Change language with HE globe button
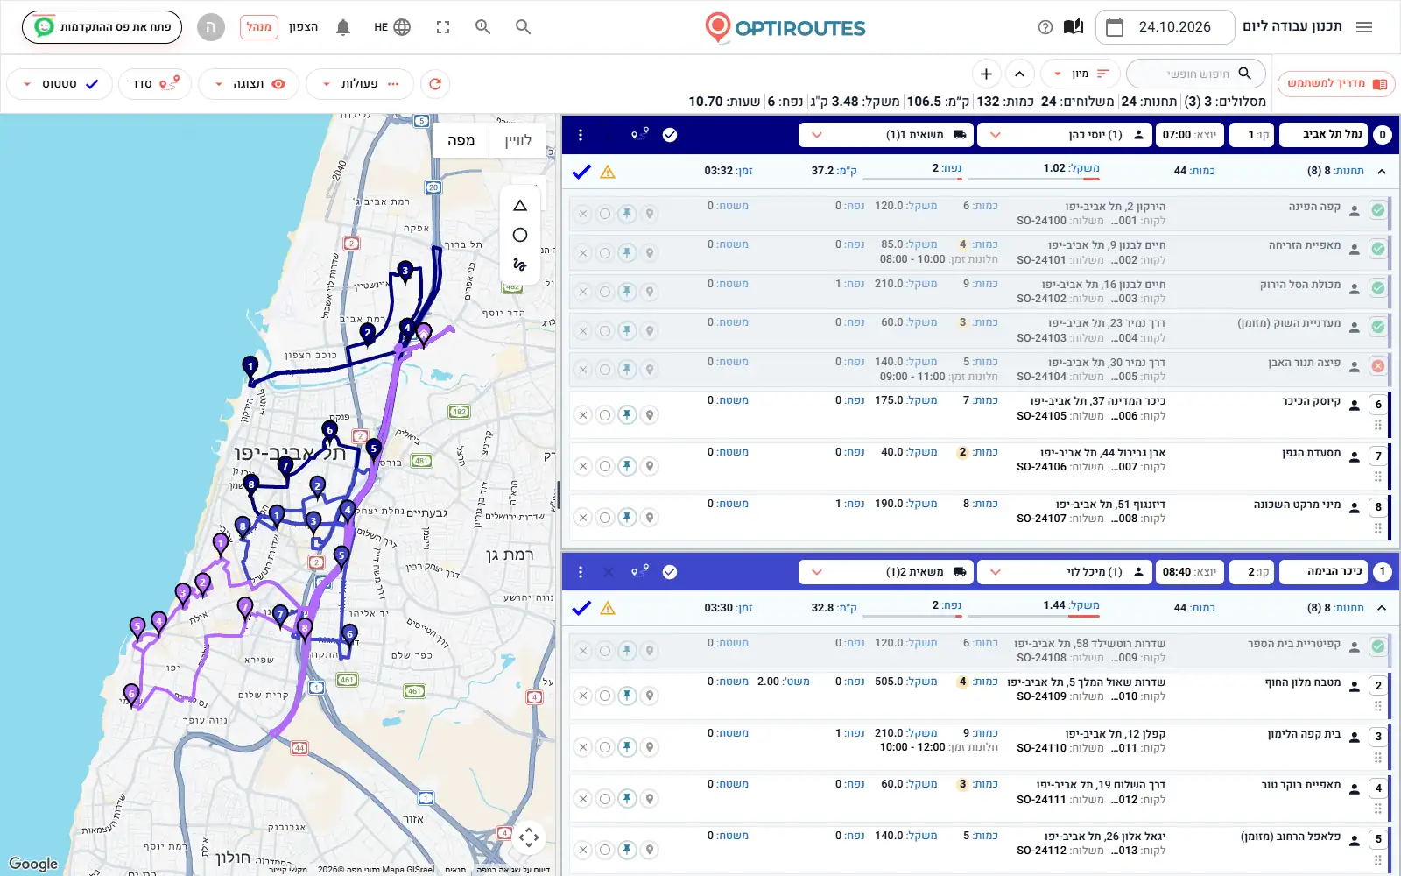Screen dimensions: 1401x876 click(x=392, y=27)
